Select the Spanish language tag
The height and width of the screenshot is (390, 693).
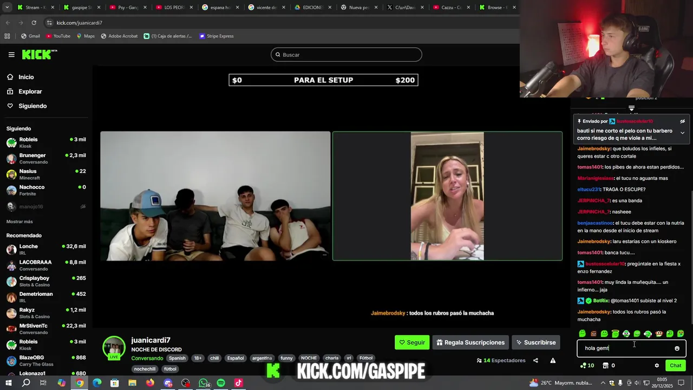[177, 358]
